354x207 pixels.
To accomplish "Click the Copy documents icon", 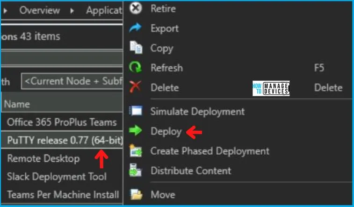I will (136, 47).
